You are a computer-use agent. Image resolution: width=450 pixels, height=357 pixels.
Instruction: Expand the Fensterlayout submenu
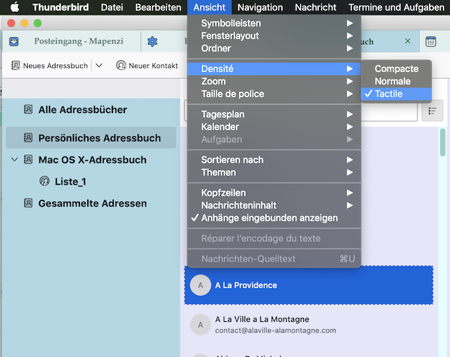[x=274, y=36]
